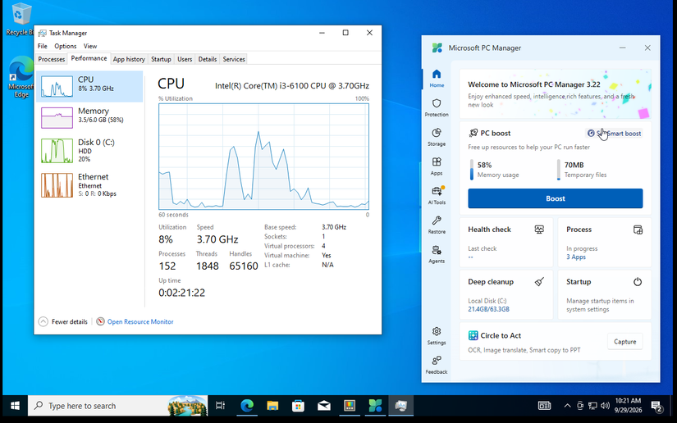Screen dimensions: 677x423
Task: Click the uptime value 0:02:21:22
Action: (x=182, y=293)
